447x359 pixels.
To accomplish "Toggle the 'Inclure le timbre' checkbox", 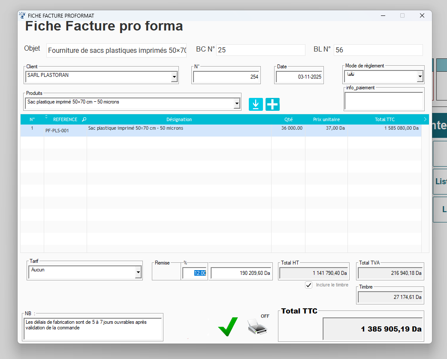I will (308, 285).
